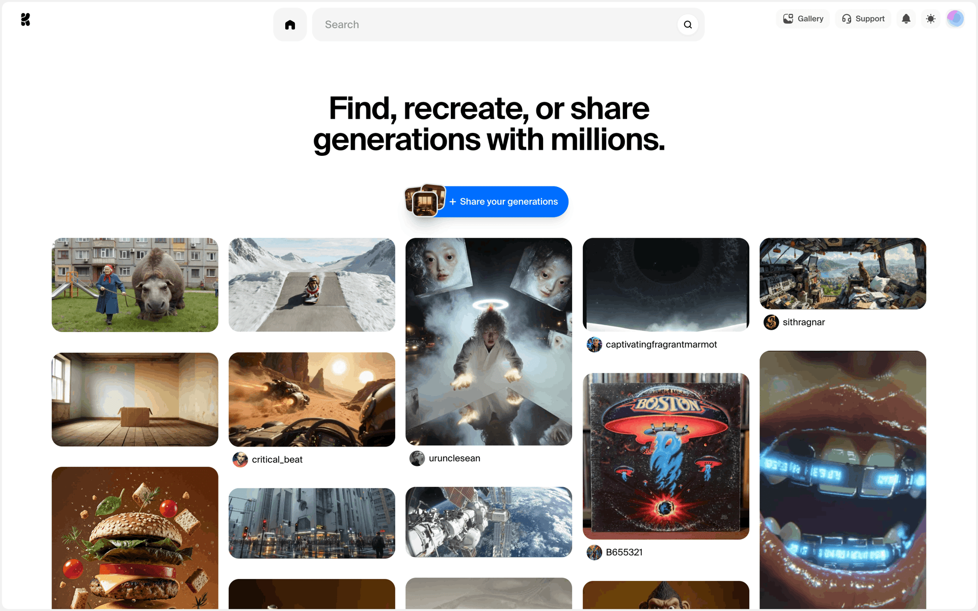
Task: Click captivatingfragrantmarmot's avatar icon
Action: 594,345
